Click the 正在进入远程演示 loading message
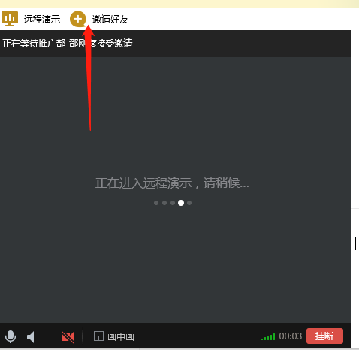 (172, 183)
